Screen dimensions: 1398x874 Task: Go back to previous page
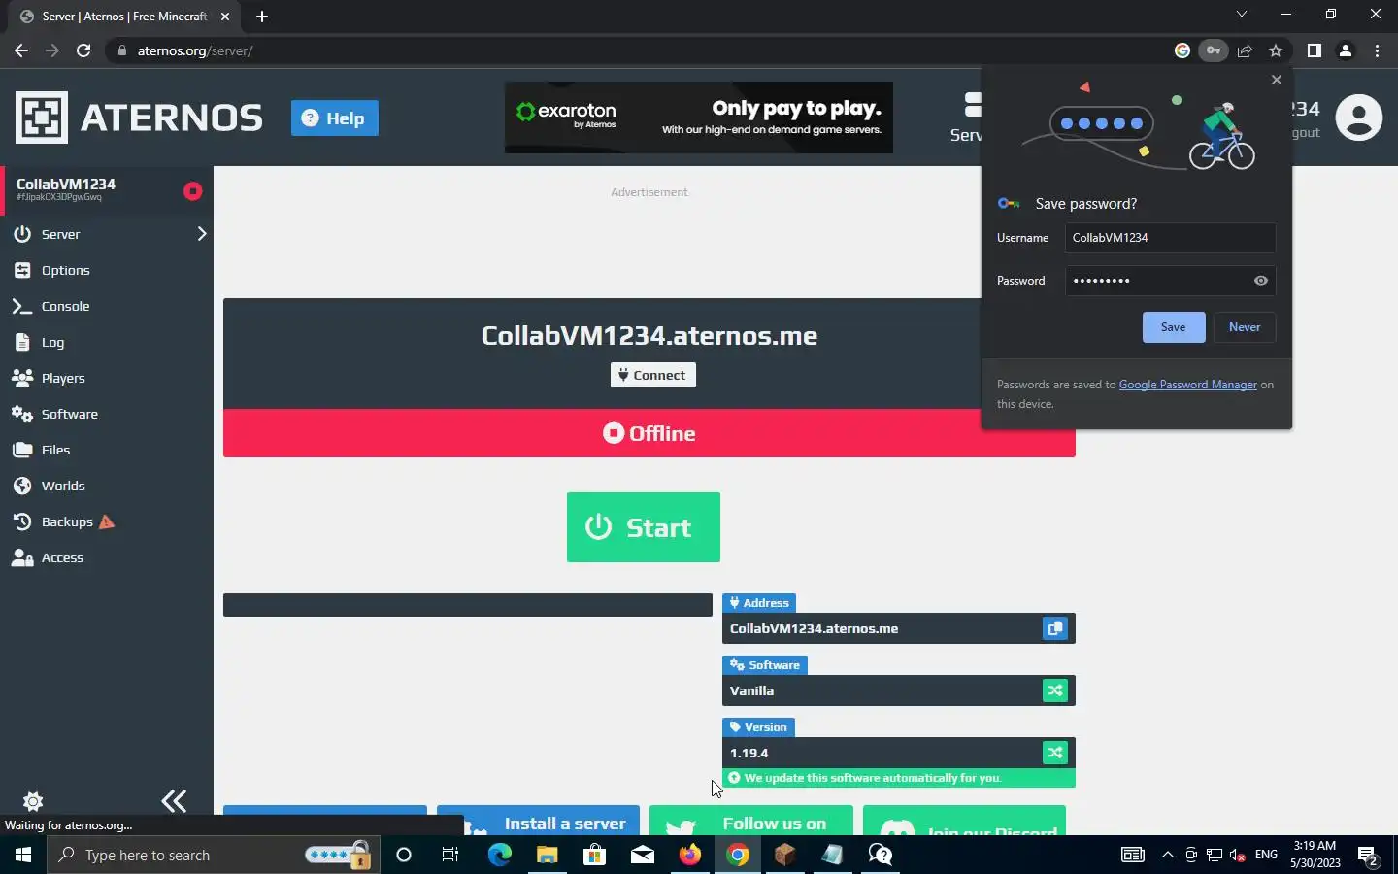21,50
